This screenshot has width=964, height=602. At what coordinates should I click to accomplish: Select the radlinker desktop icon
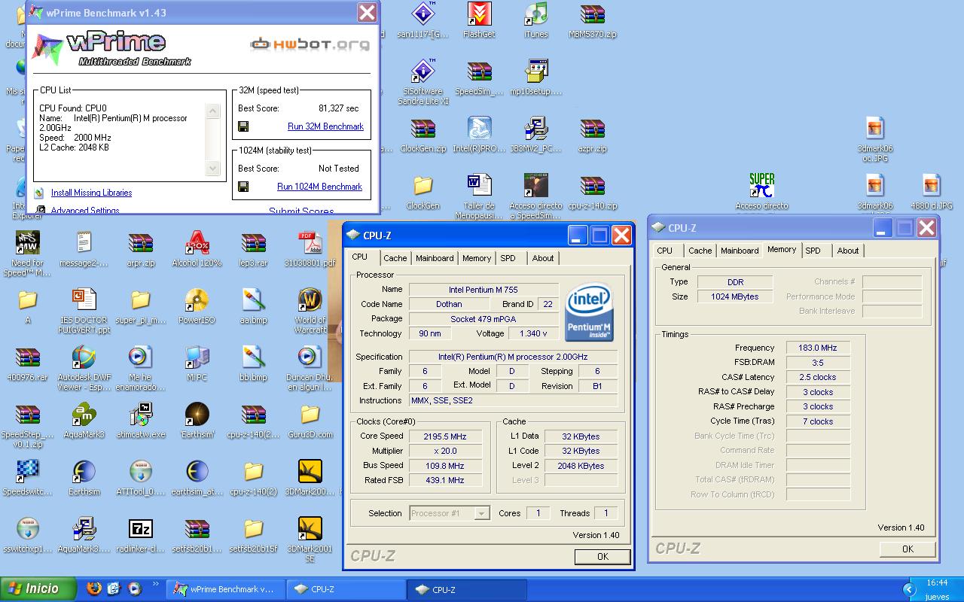pos(140,536)
